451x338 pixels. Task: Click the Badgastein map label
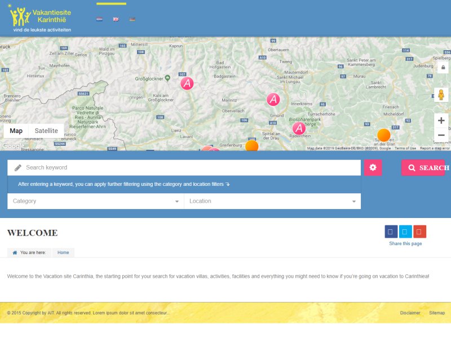(x=224, y=77)
